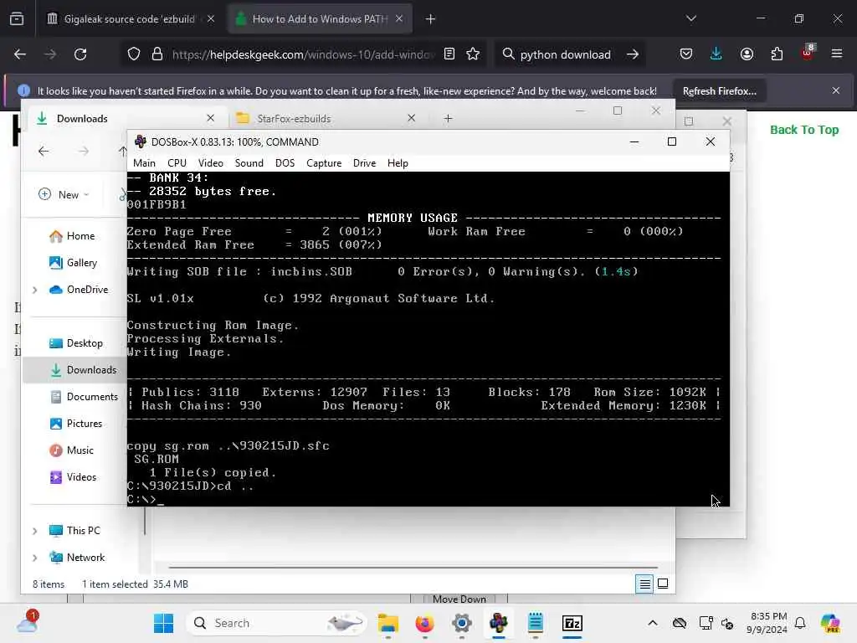Open the Drive menu in DOSBox-X
The height and width of the screenshot is (643, 857).
364,163
